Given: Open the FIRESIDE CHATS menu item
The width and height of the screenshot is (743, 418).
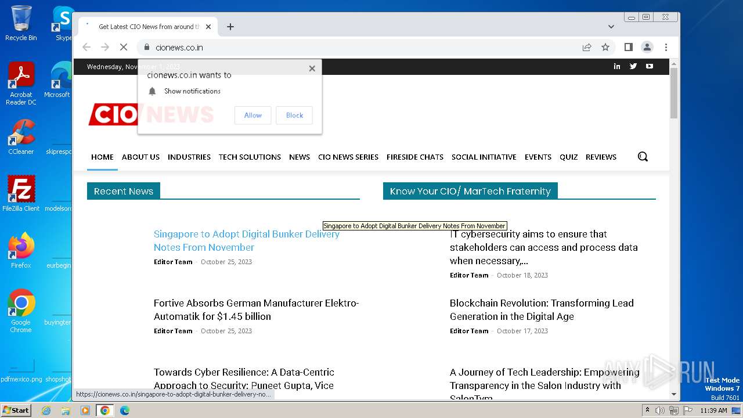Looking at the screenshot, I should click(x=415, y=157).
